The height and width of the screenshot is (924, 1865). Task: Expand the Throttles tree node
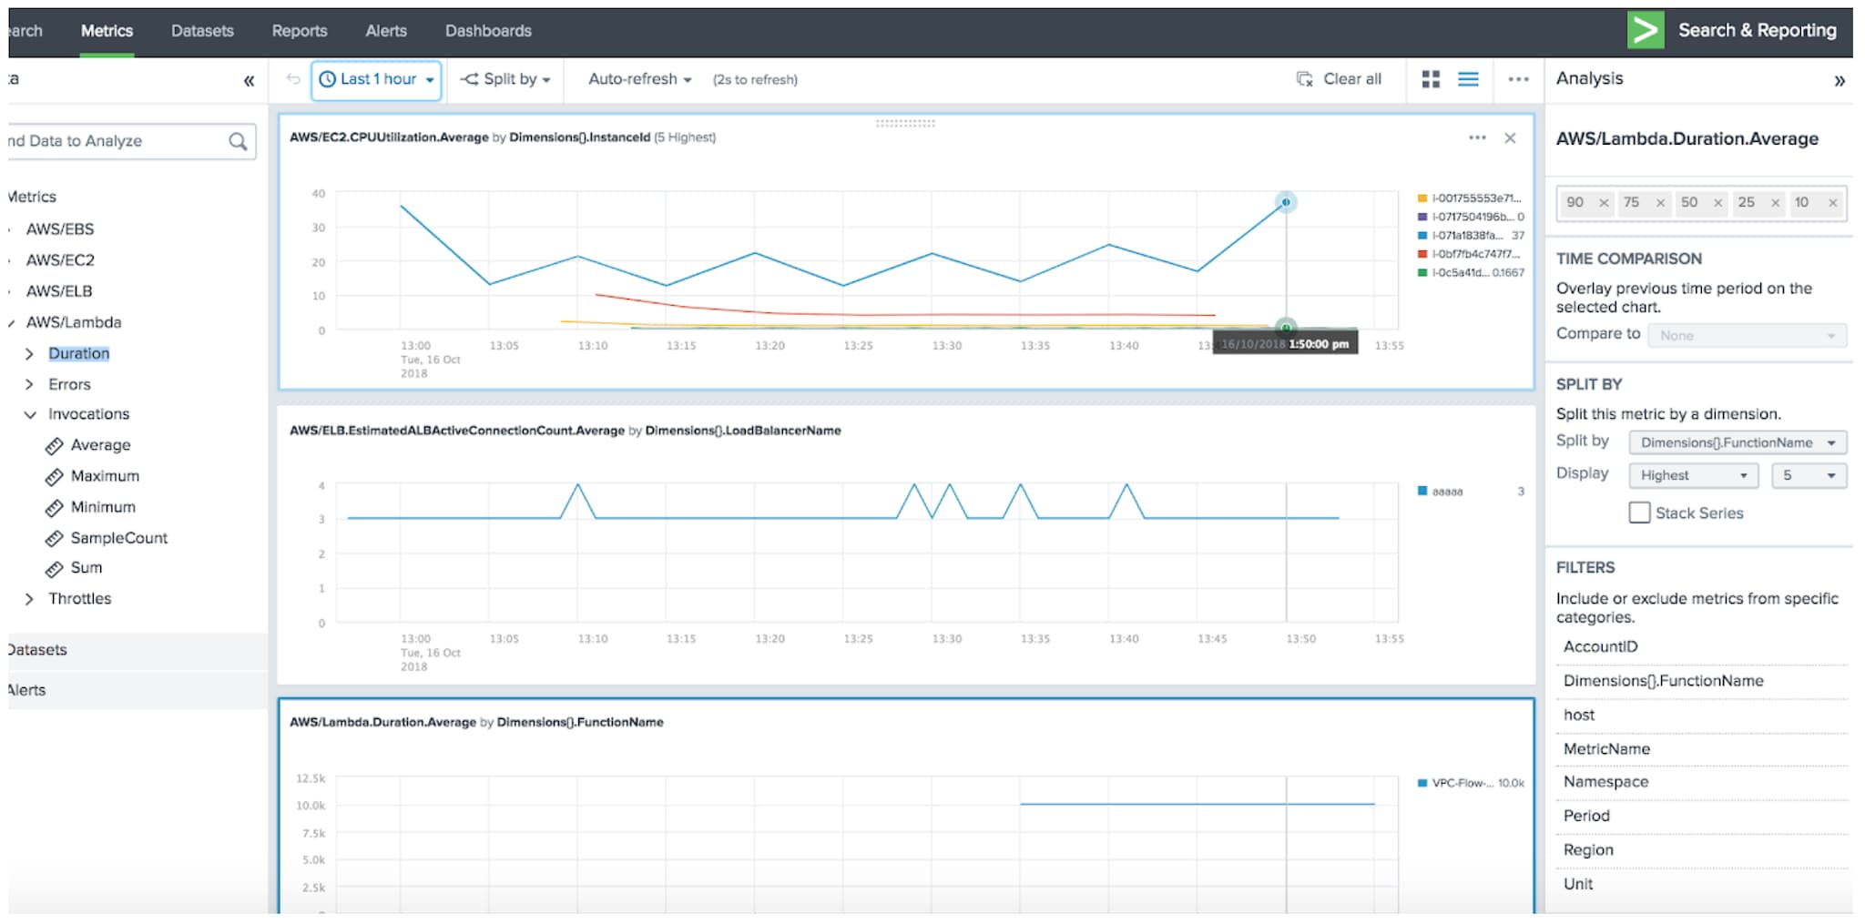(x=30, y=598)
